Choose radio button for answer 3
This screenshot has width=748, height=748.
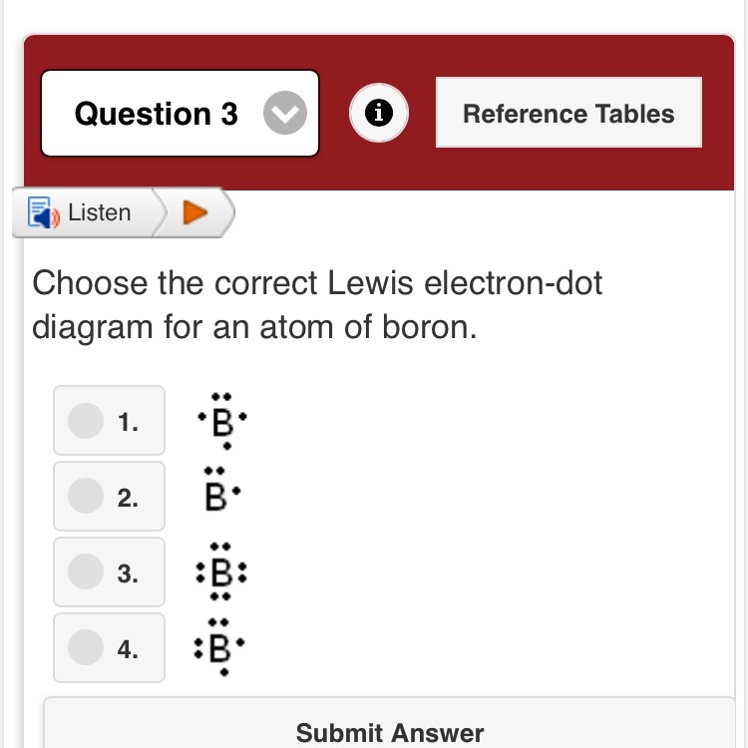pyautogui.click(x=86, y=572)
